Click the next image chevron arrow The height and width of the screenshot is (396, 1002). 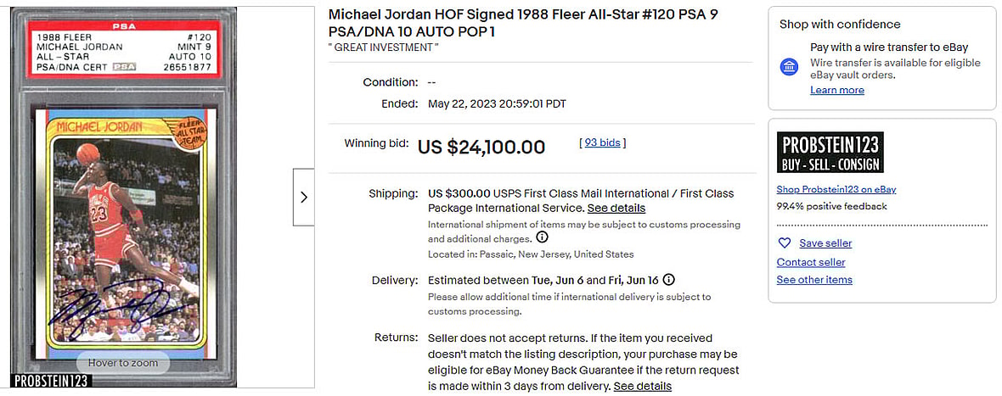click(304, 197)
